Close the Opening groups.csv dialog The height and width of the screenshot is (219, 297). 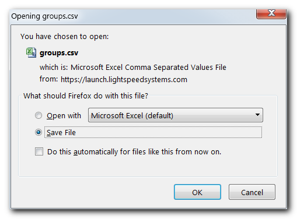(x=271, y=13)
